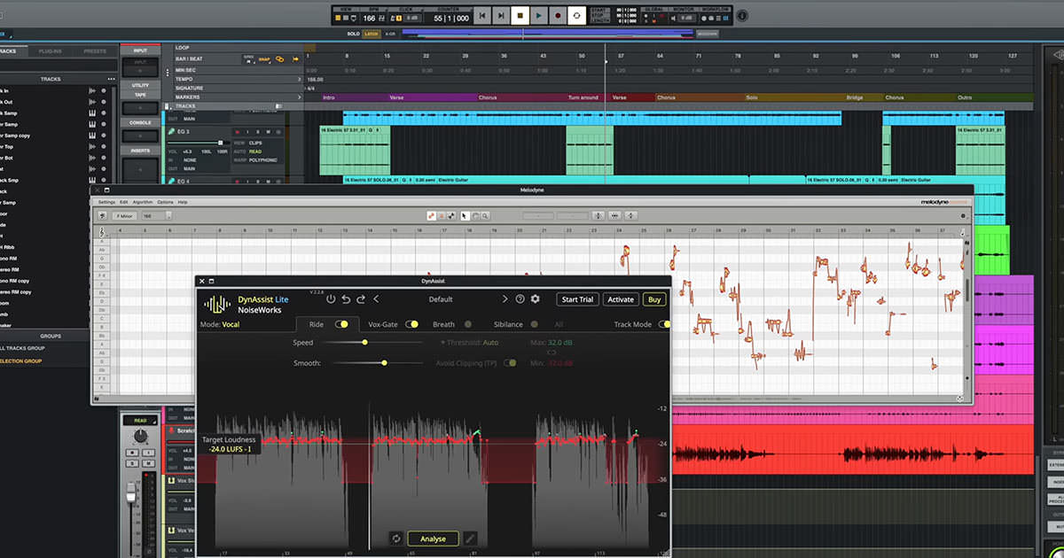Screen dimensions: 1064x558
Task: Click the Play button in transport
Action: [538, 16]
